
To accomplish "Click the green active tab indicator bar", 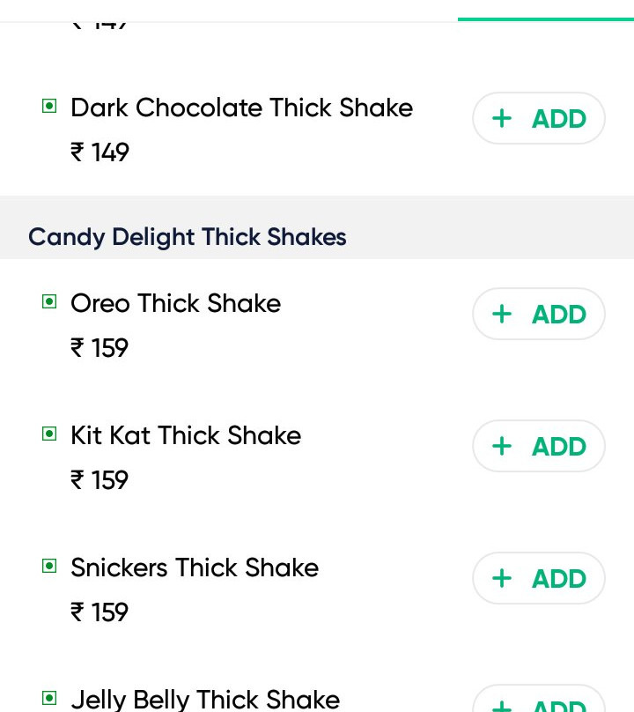I will [545, 19].
